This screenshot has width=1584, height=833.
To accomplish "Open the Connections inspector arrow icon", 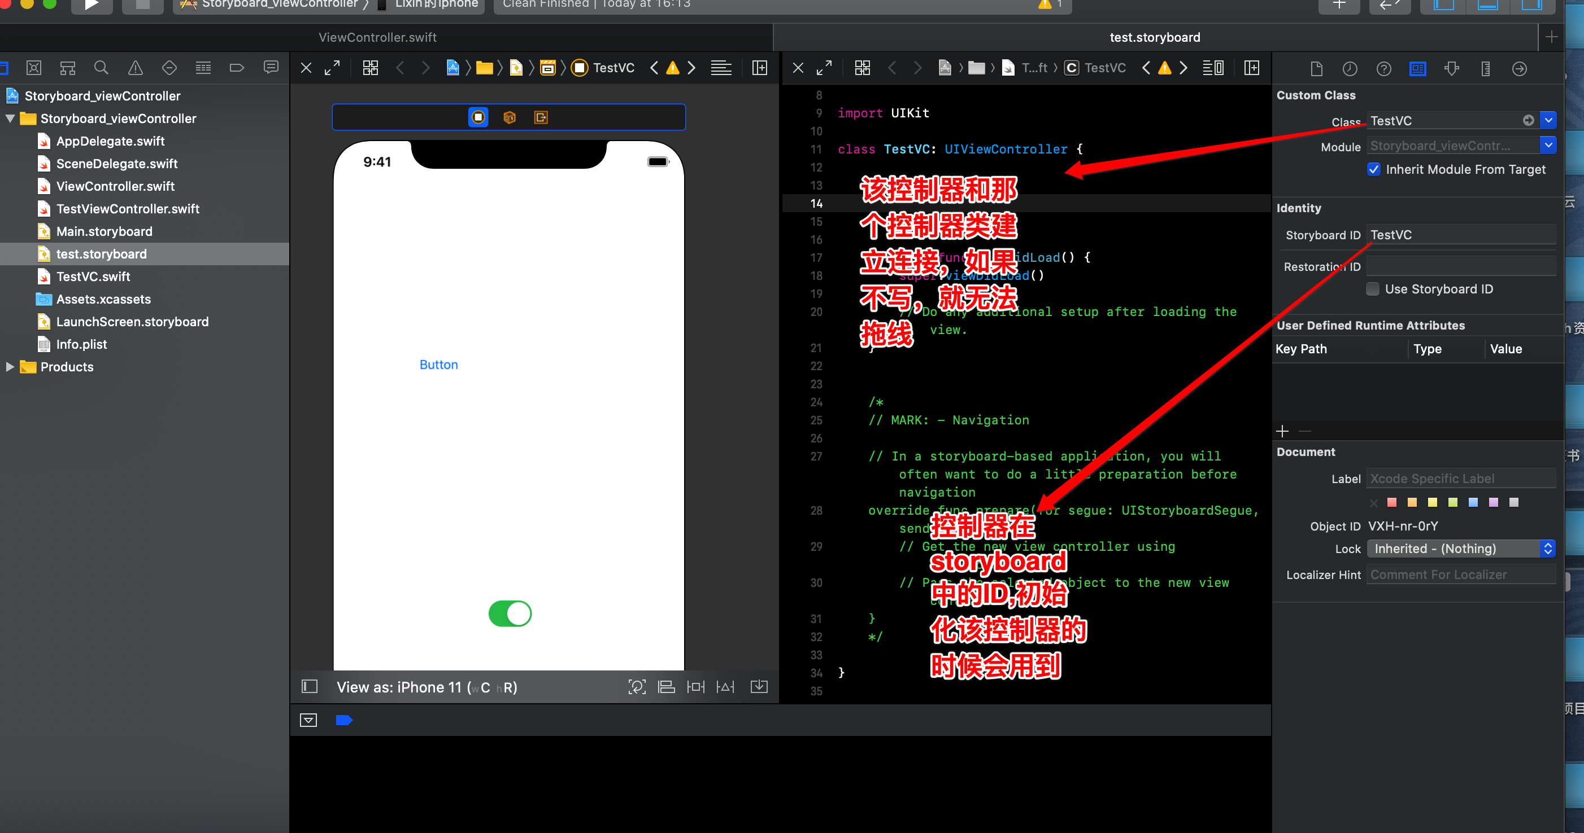I will (1520, 69).
